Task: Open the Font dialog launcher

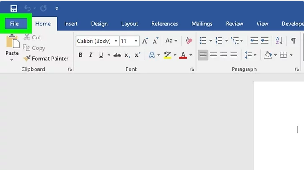Action: pos(192,69)
